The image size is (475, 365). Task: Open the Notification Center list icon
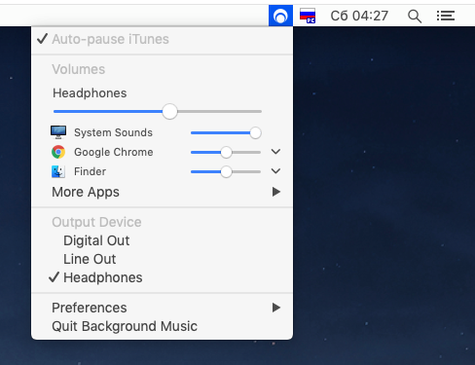[446, 16]
